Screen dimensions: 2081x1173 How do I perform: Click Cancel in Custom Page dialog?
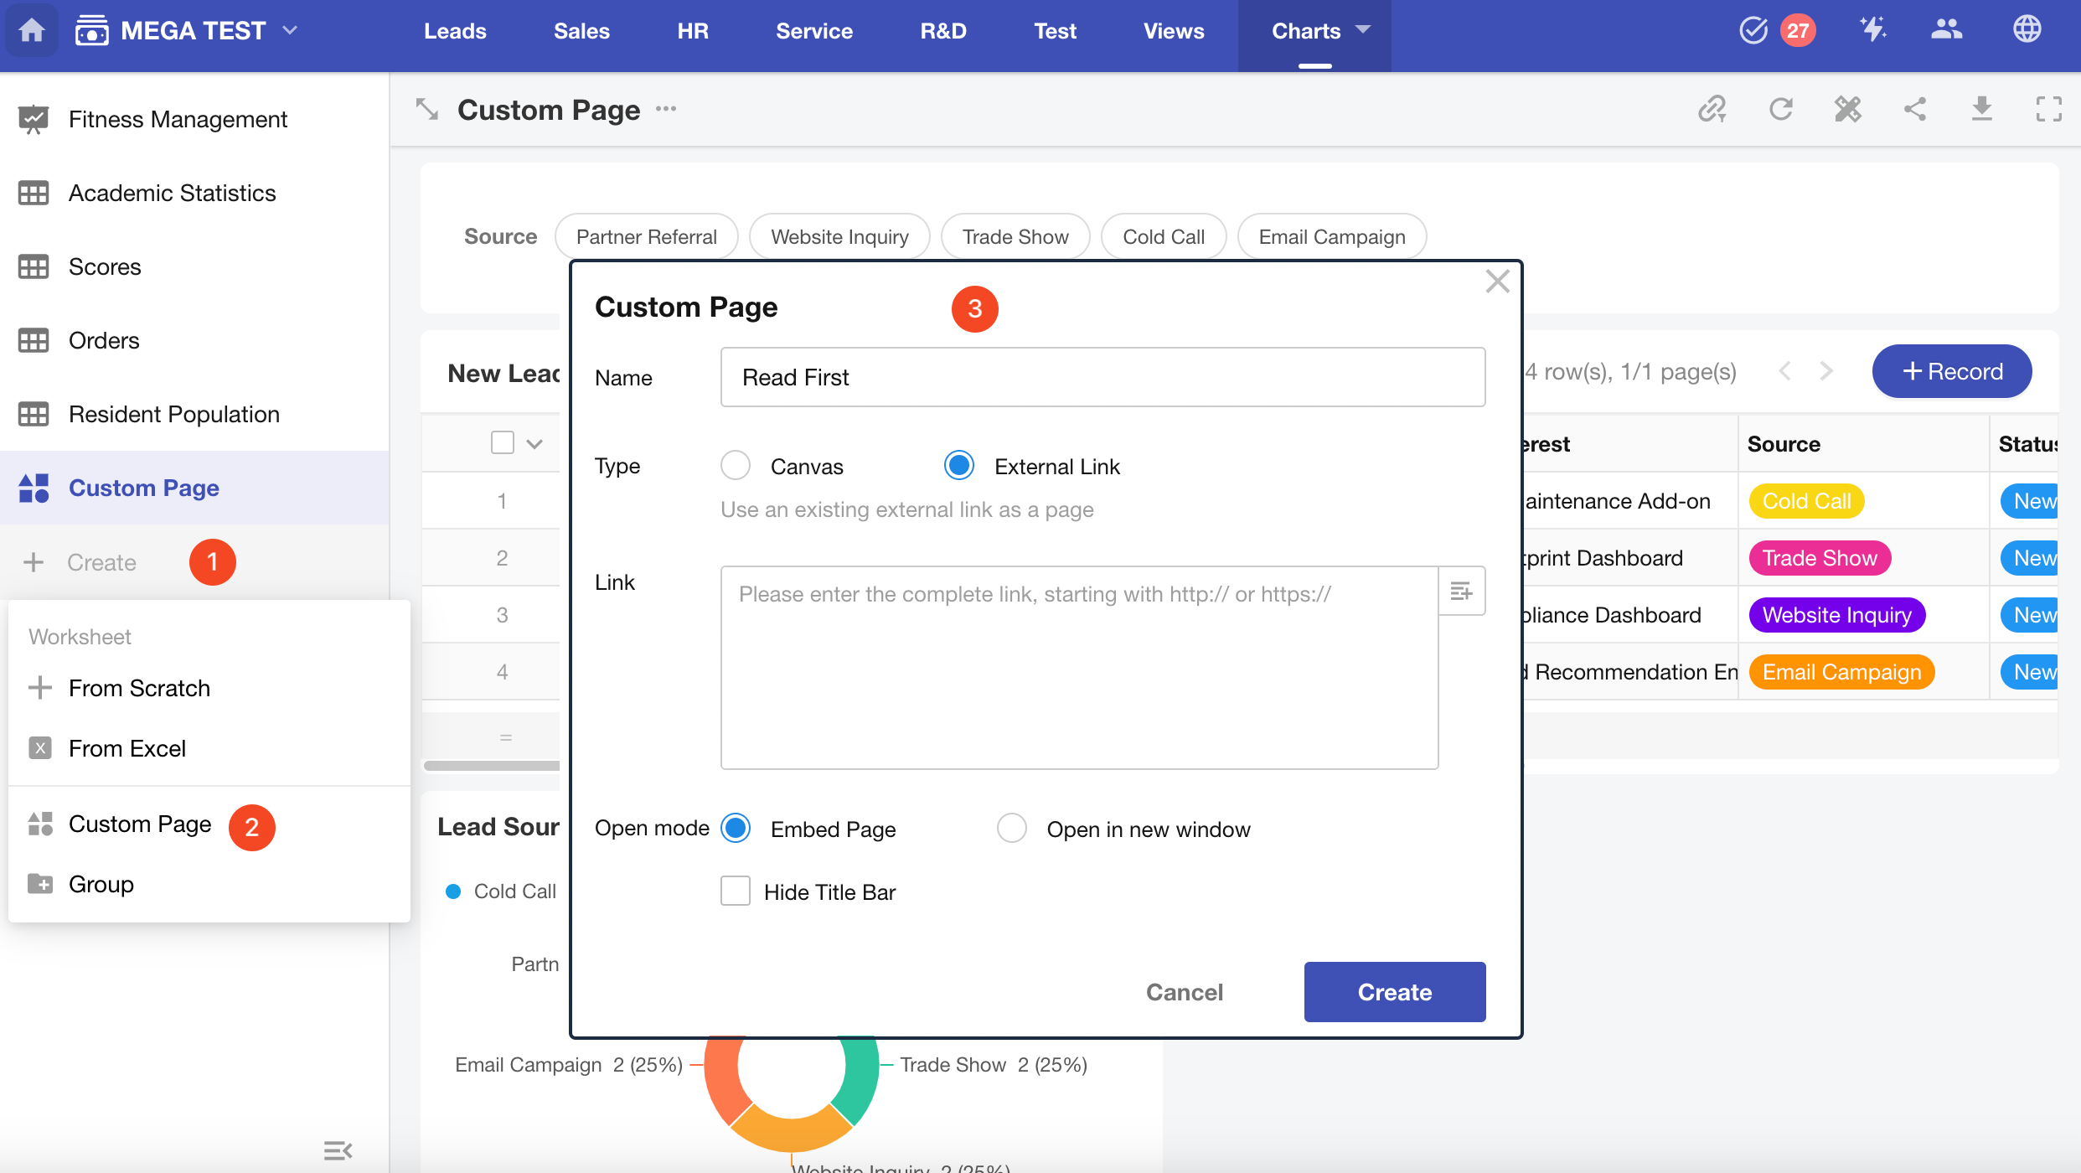coord(1184,992)
